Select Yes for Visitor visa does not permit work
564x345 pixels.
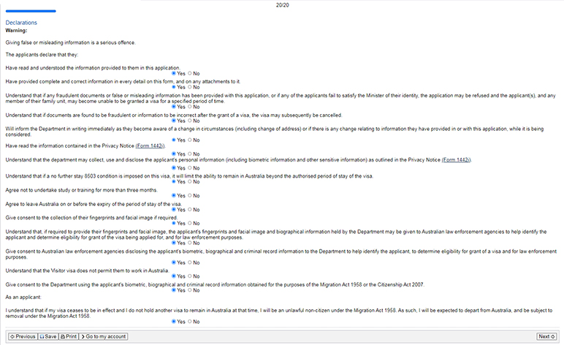[174, 276]
